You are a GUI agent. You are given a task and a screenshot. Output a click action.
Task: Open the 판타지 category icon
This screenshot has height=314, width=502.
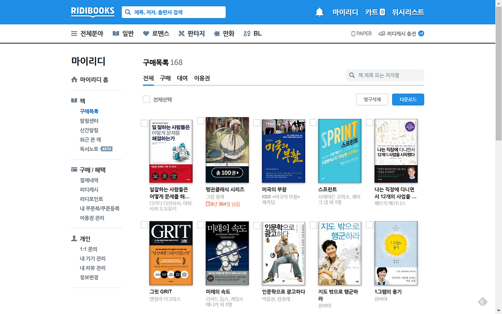181,33
